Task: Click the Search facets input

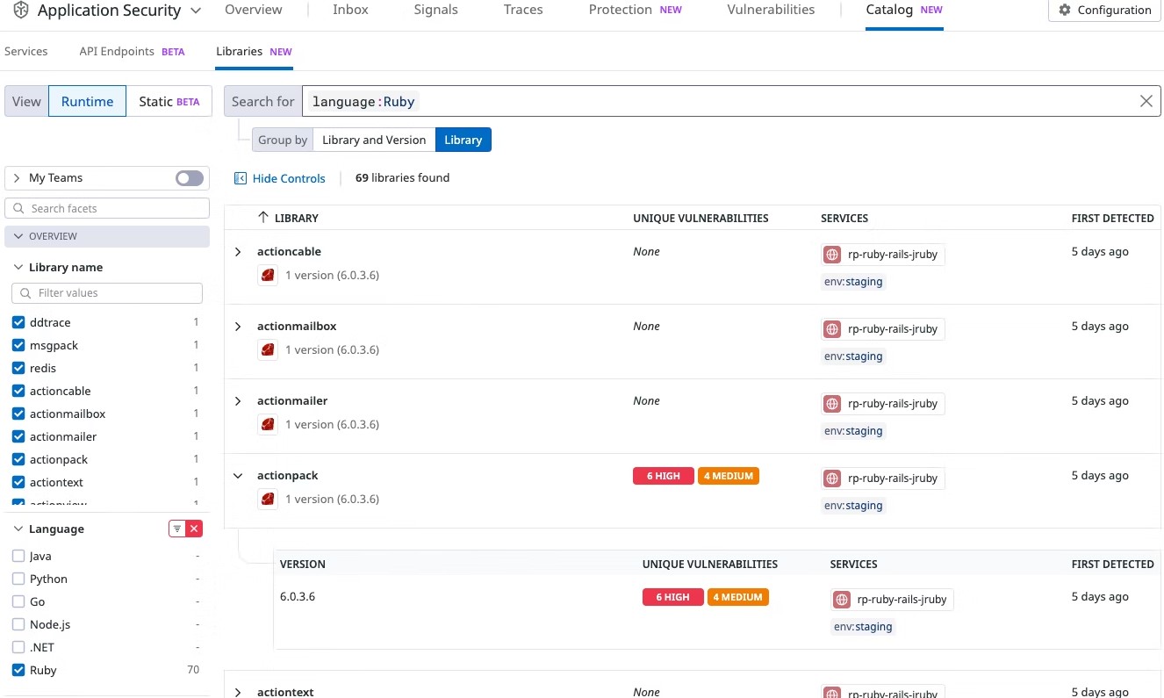Action: coord(107,208)
